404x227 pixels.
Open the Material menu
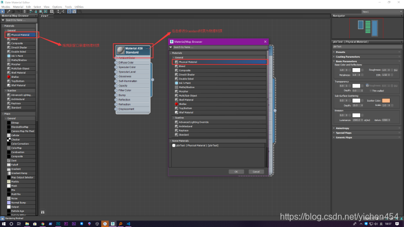point(18,6)
